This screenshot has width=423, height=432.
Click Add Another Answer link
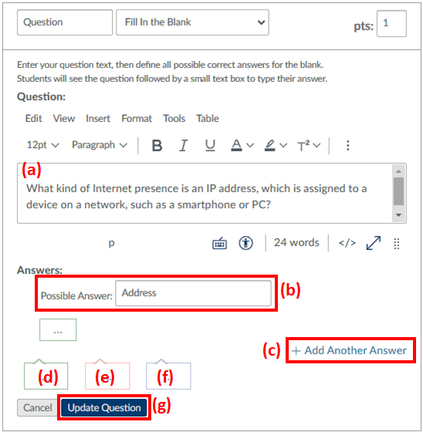(349, 350)
